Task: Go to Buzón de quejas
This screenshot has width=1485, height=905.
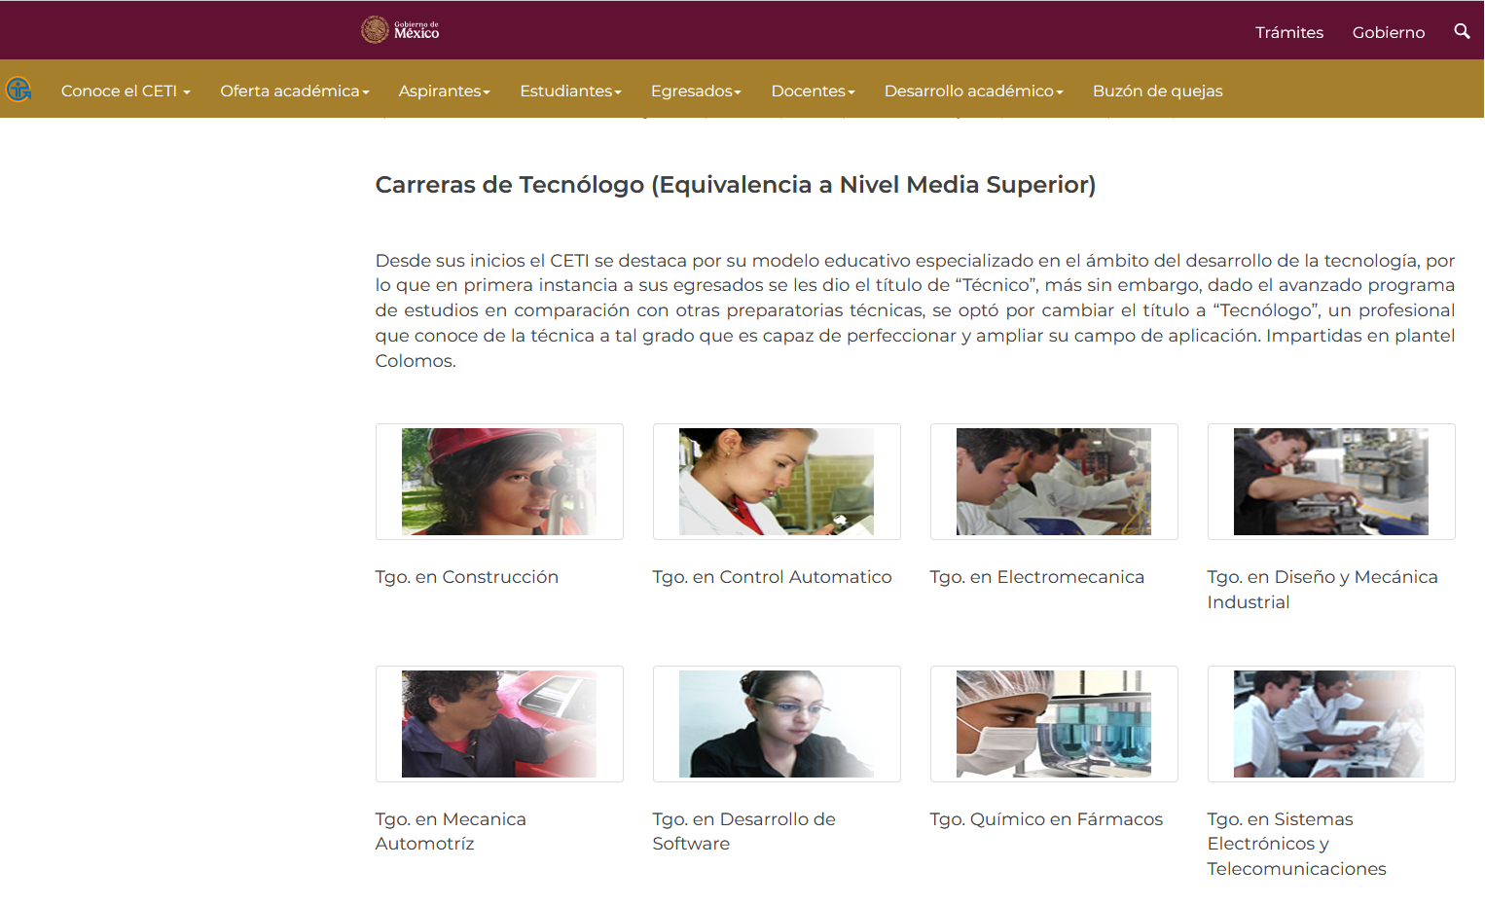Action: [x=1157, y=90]
